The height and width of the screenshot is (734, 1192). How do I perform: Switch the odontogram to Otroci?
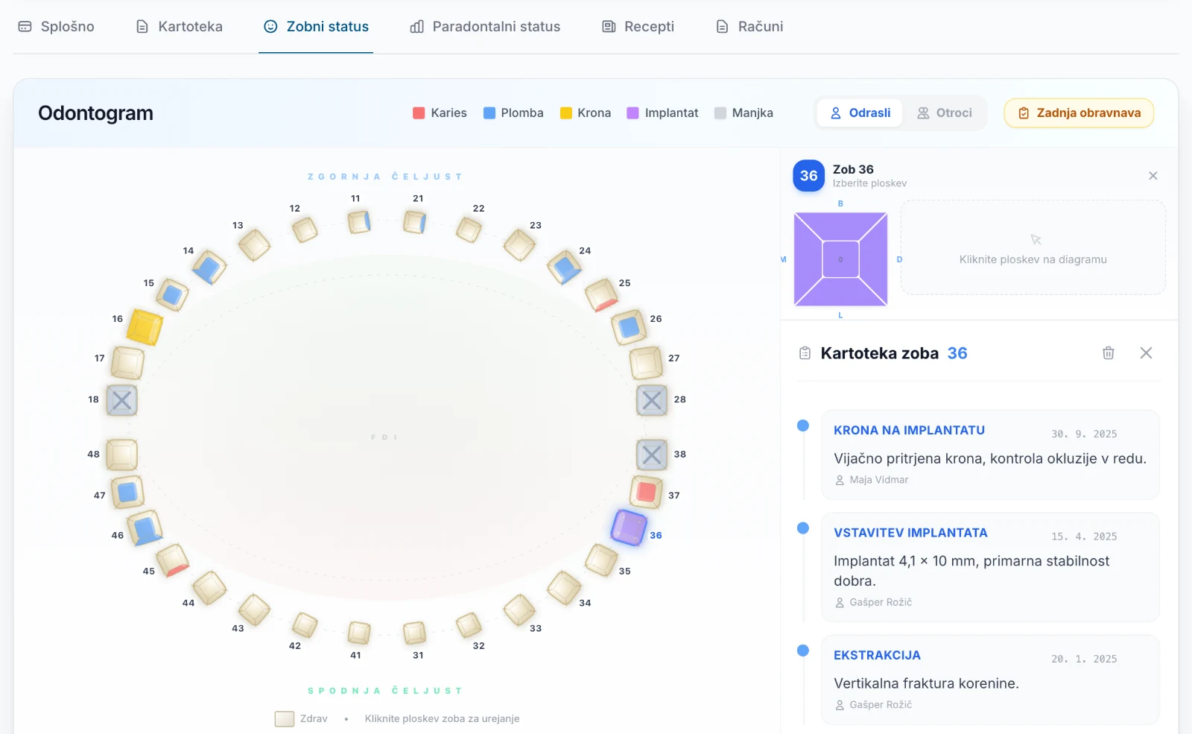coord(944,113)
